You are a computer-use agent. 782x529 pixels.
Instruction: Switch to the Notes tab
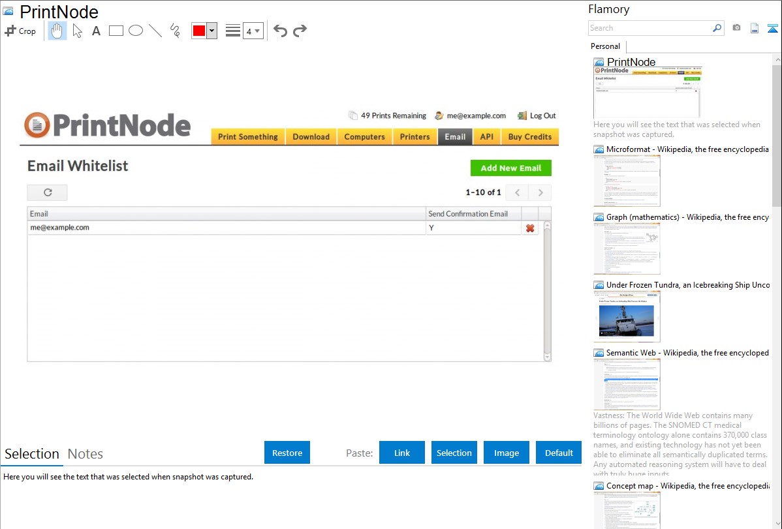86,454
